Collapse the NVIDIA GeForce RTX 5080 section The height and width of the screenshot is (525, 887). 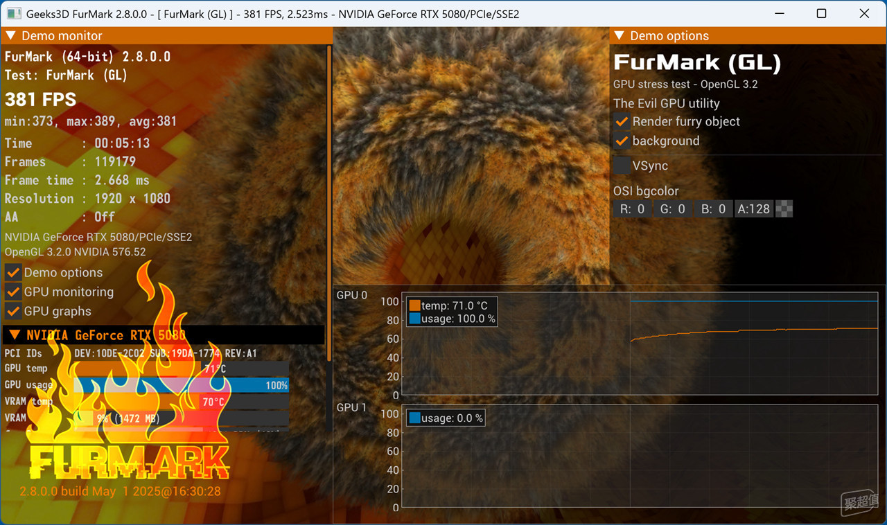pos(14,335)
